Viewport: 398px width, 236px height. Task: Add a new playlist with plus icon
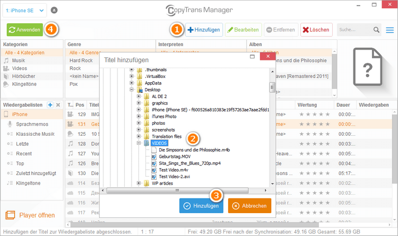pos(50,105)
